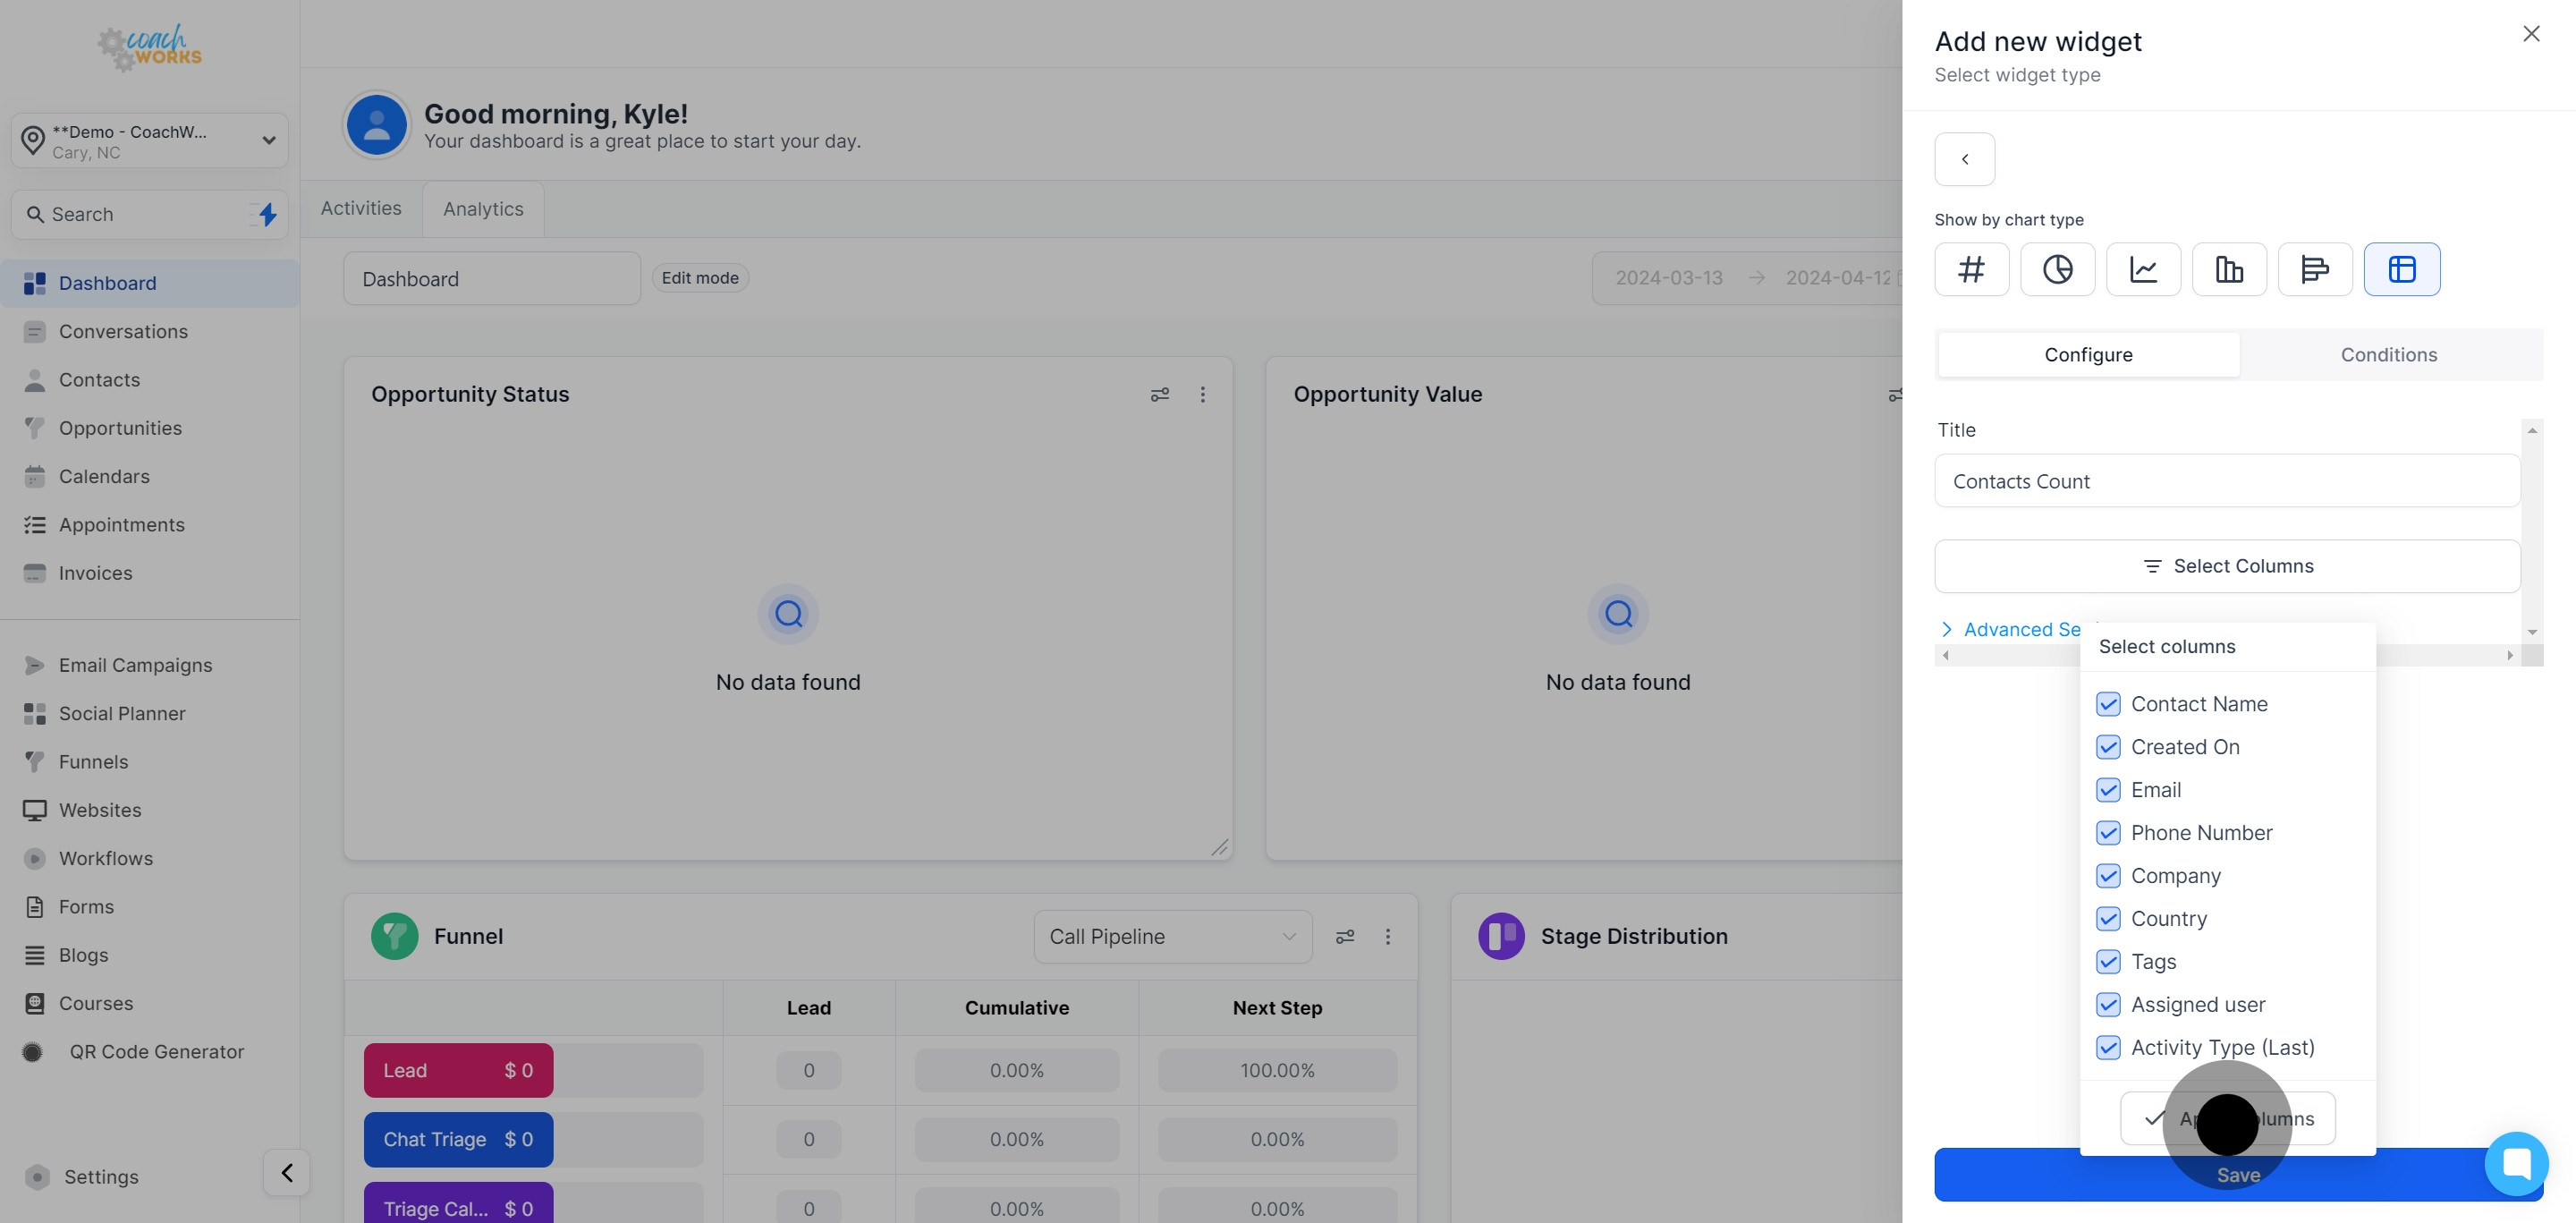Click the vertical scrollbar in configure panel

point(2532,530)
